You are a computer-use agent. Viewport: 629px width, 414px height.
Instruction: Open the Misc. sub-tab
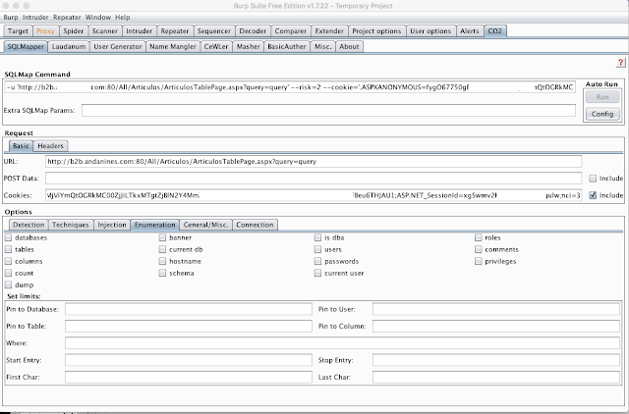tap(323, 46)
